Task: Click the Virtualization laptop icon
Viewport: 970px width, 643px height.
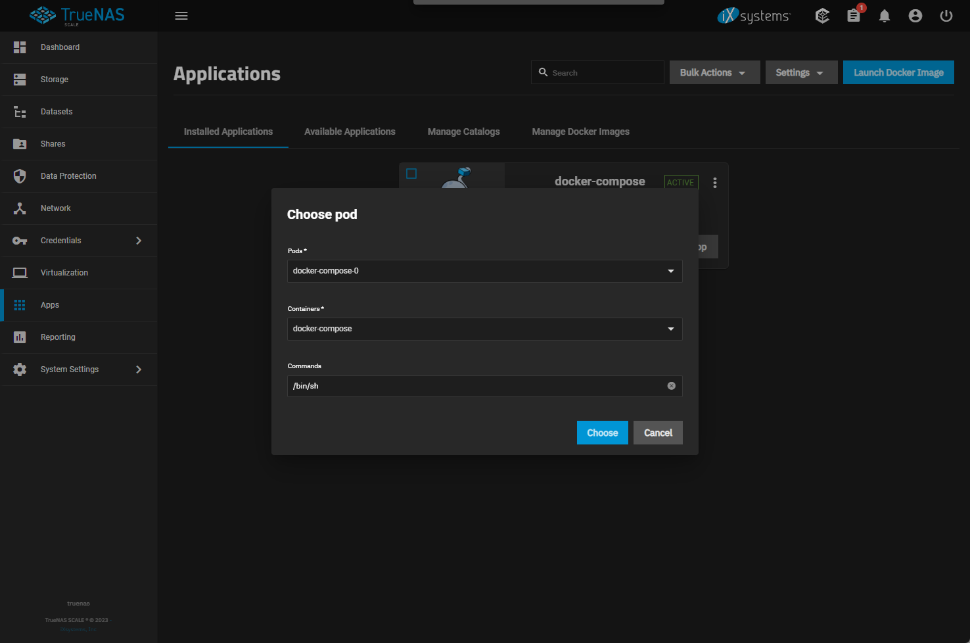Action: 20,273
